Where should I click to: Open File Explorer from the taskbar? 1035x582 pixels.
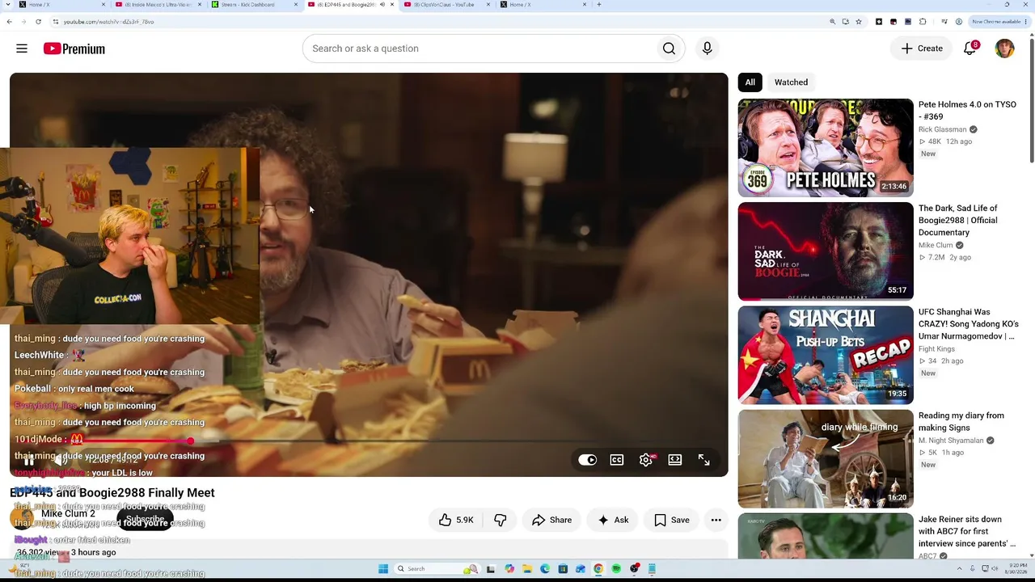[x=526, y=569]
